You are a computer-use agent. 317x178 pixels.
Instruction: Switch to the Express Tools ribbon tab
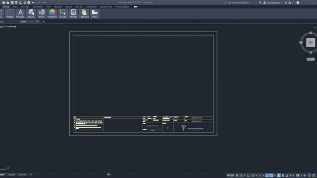point(106,7)
